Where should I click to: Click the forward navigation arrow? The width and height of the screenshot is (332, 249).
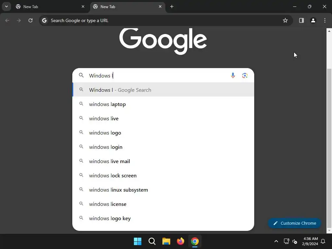[x=19, y=20]
